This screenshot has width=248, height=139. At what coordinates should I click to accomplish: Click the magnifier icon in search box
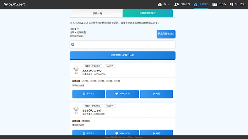(x=73, y=45)
